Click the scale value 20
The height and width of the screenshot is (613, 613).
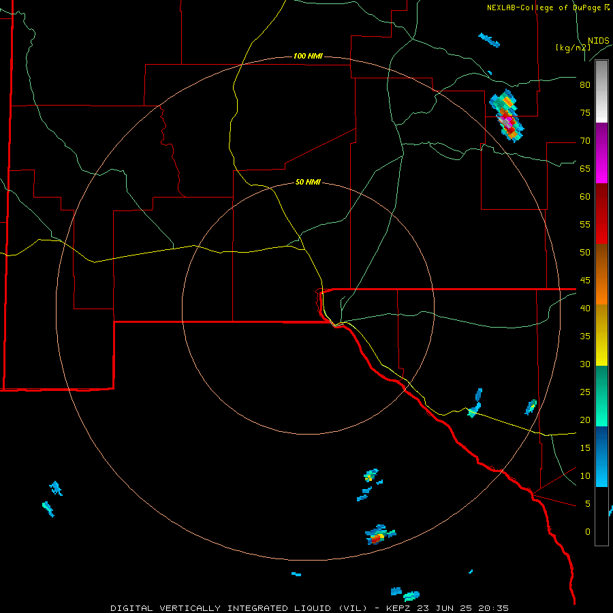click(x=585, y=420)
